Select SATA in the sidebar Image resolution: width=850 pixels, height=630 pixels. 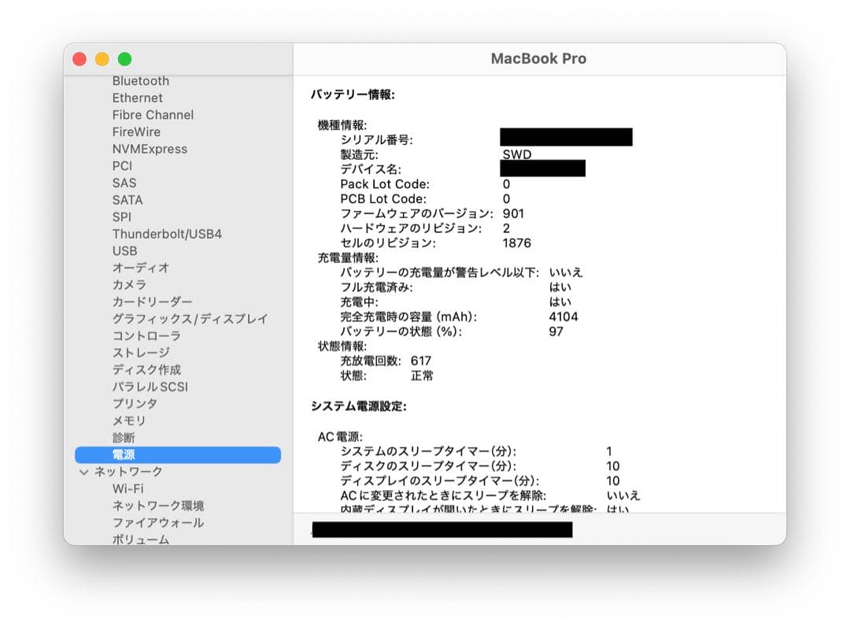(127, 199)
